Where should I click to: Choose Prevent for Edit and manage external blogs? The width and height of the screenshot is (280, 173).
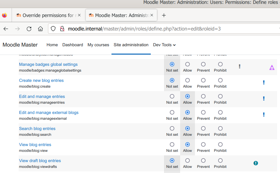pos(203,112)
